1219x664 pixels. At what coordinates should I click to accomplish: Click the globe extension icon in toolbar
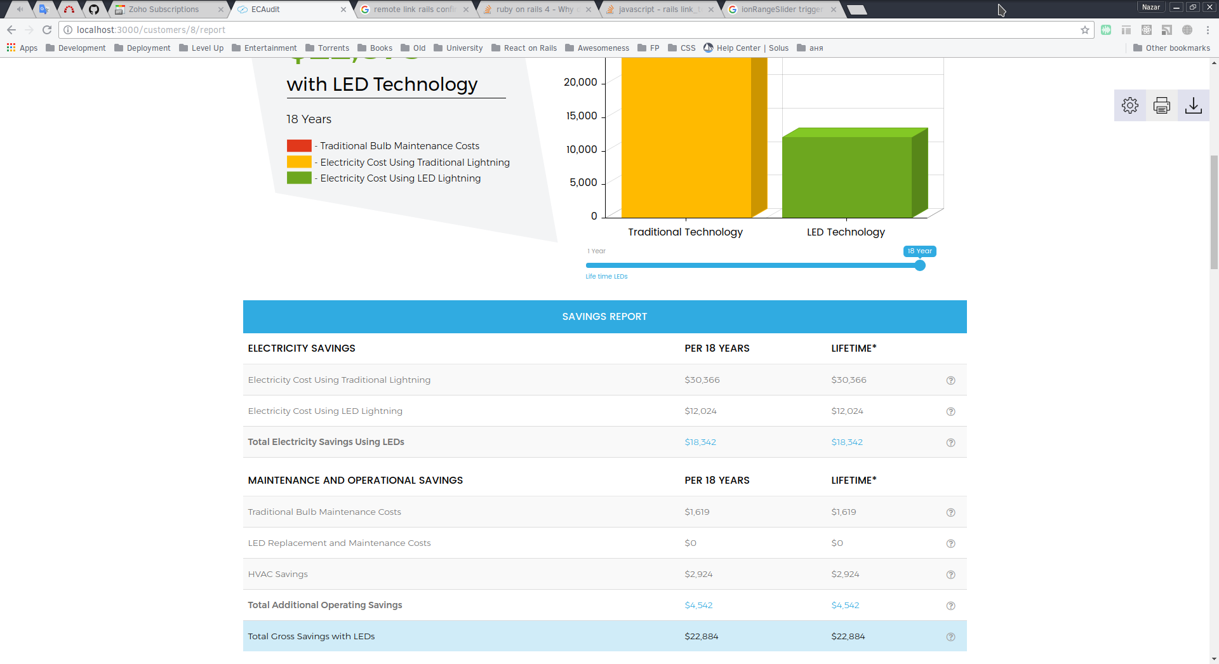click(x=1187, y=30)
